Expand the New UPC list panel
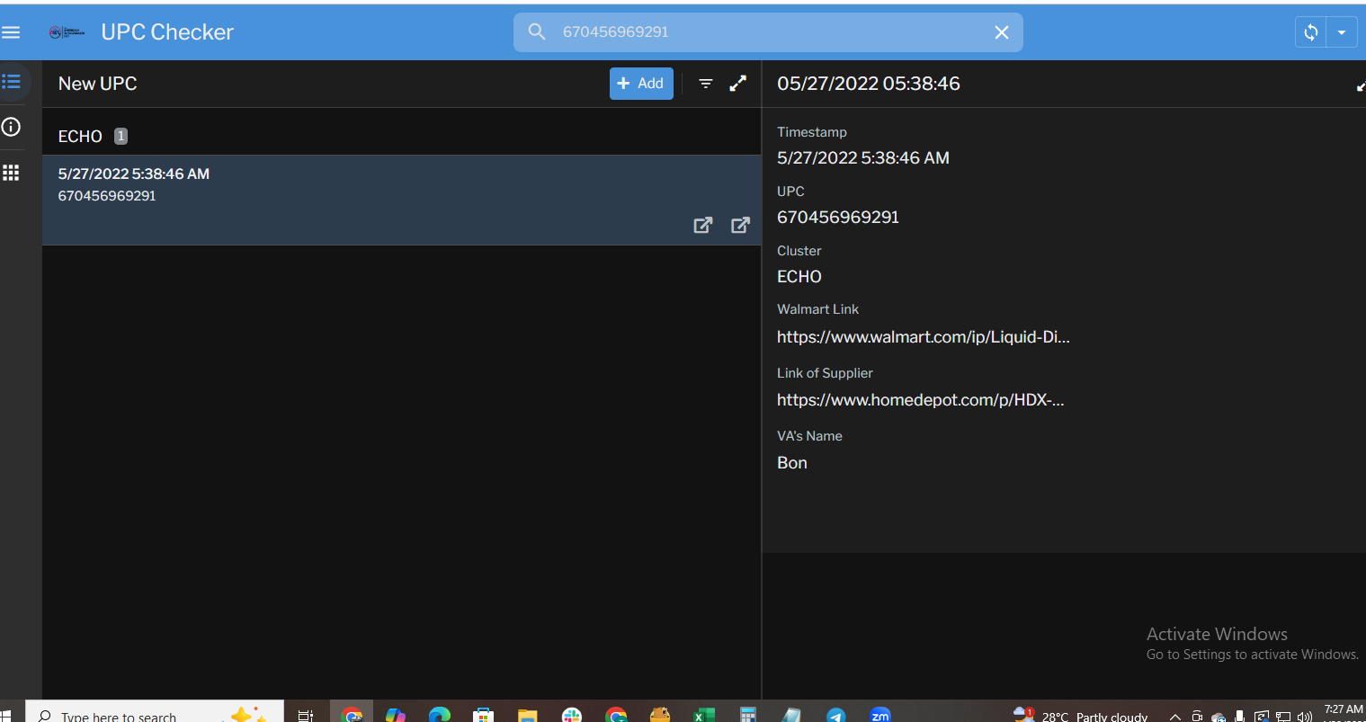Viewport: 1366px width, 722px height. 738,84
